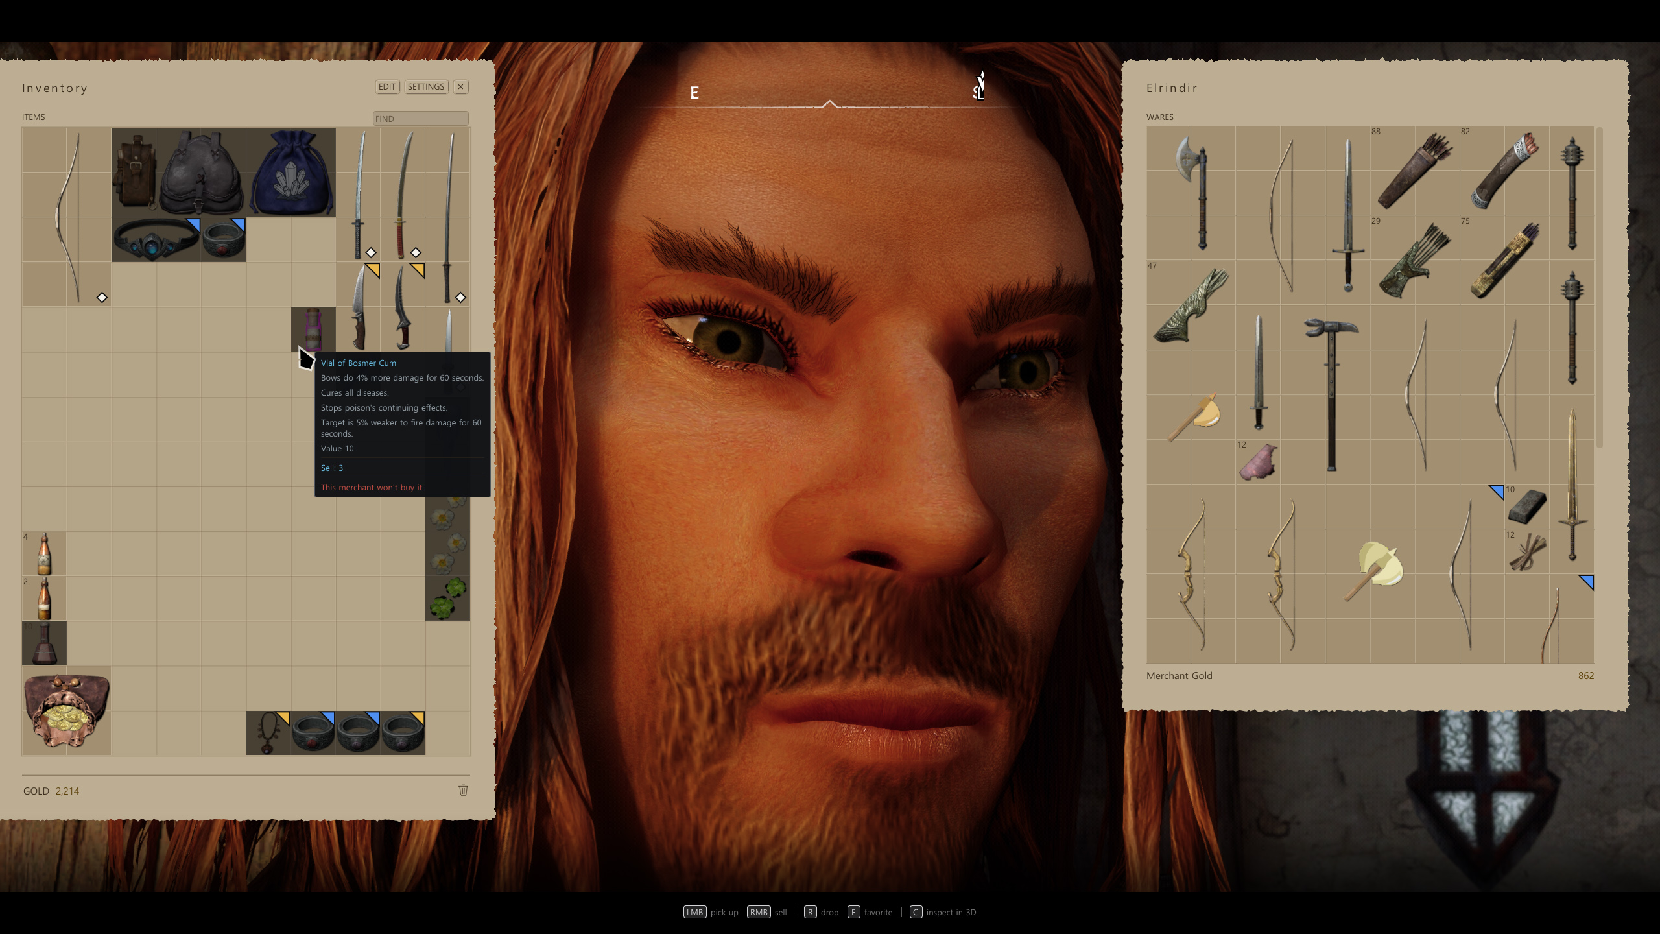Select the ring beside the circlet
The height and width of the screenshot is (934, 1660).
pyautogui.click(x=224, y=240)
